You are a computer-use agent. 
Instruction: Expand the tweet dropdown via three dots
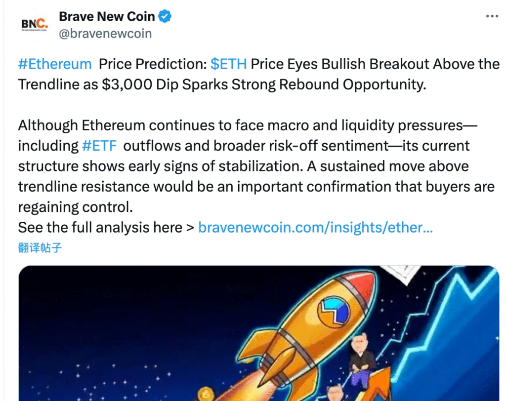tap(492, 15)
